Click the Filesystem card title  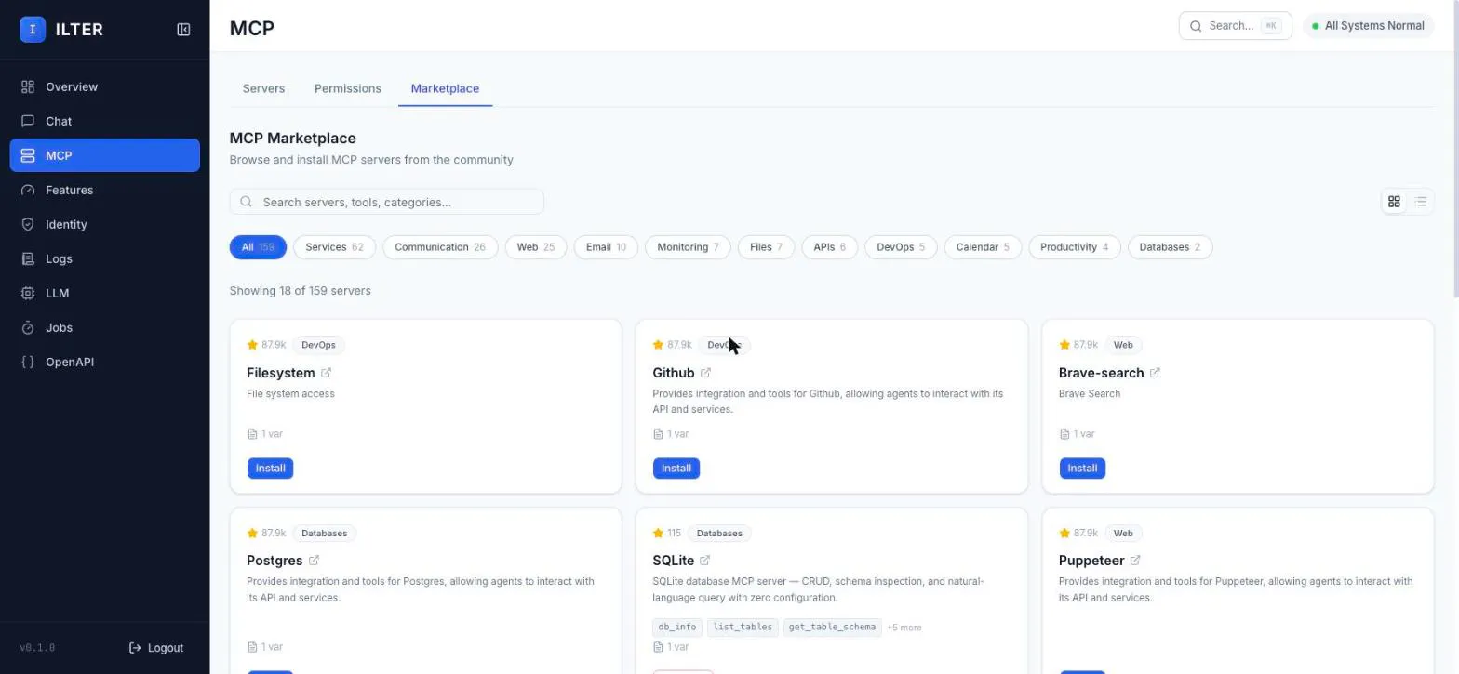(281, 373)
